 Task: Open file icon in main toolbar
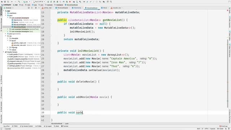tap(2, 2)
